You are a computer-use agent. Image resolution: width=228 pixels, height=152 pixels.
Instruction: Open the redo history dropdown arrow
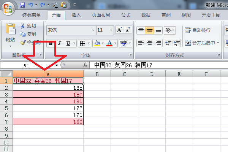48,5
